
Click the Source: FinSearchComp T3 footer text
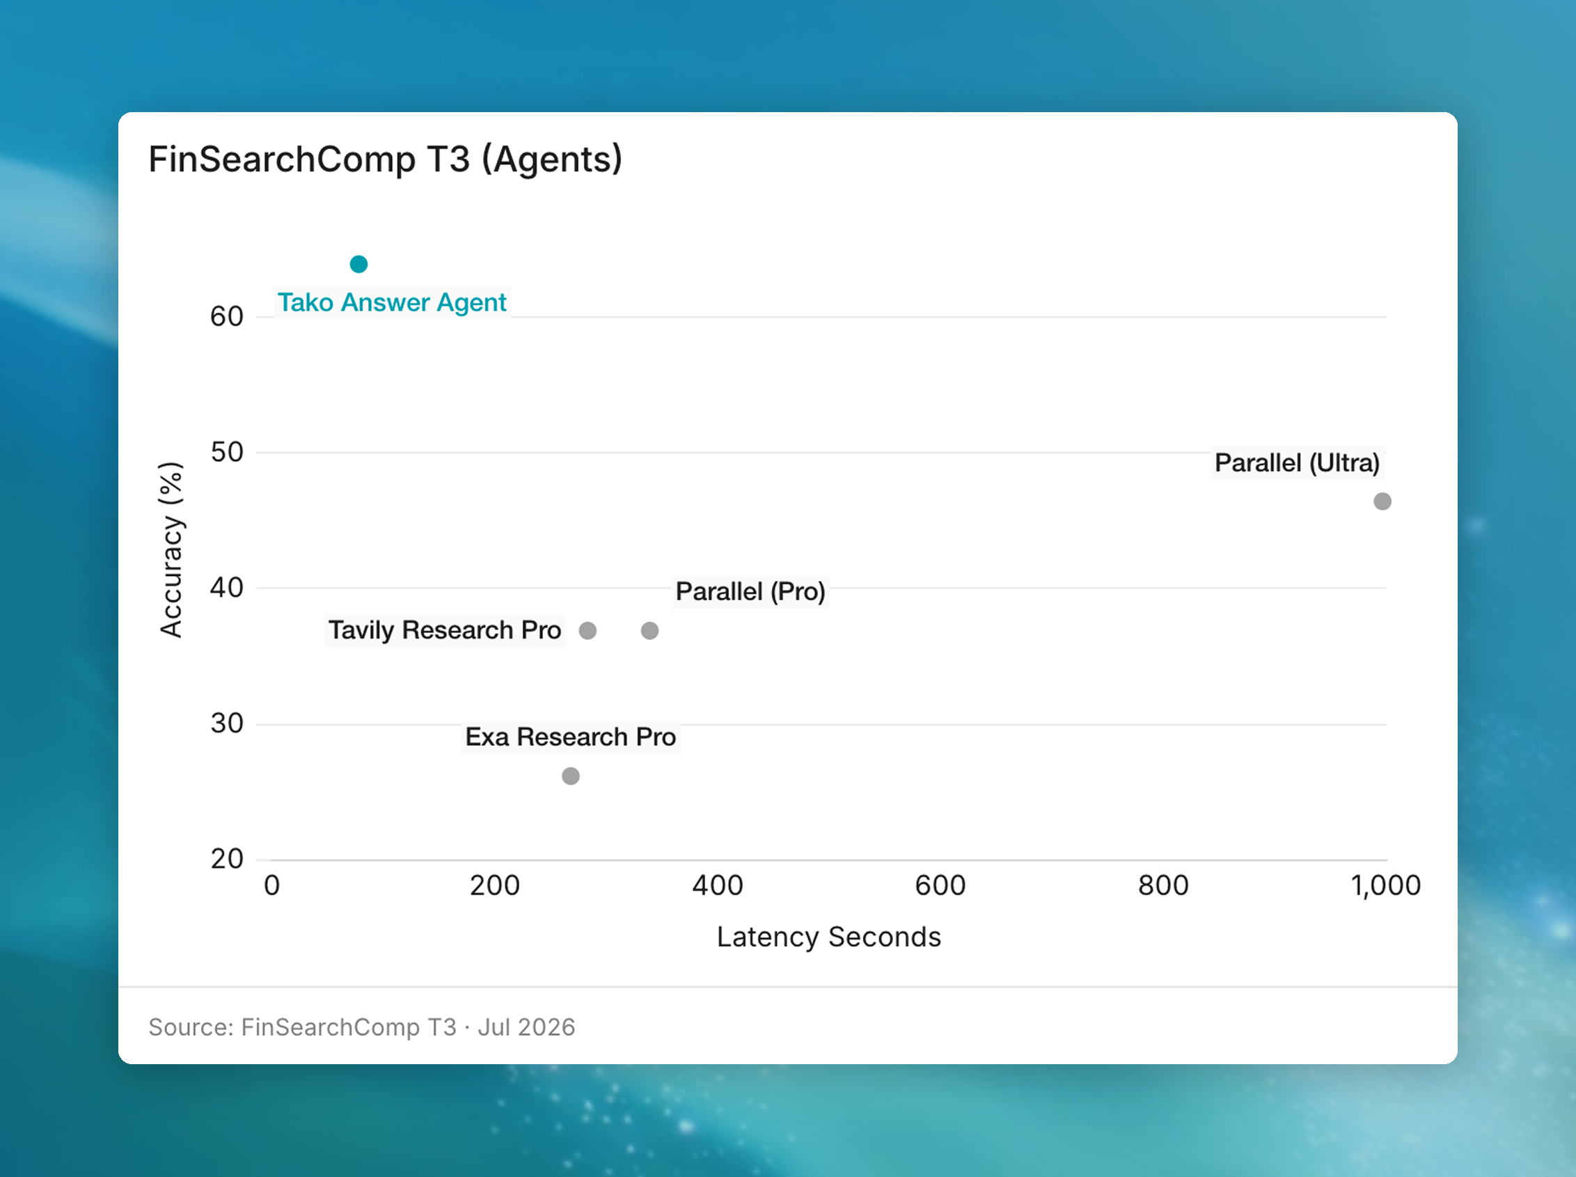coord(362,1027)
